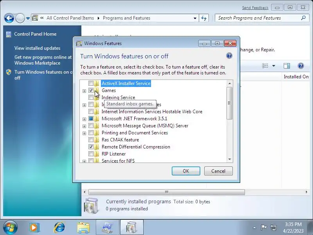This screenshot has width=313, height=235.
Task: Click the Control Panel Home link
Action: click(35, 34)
